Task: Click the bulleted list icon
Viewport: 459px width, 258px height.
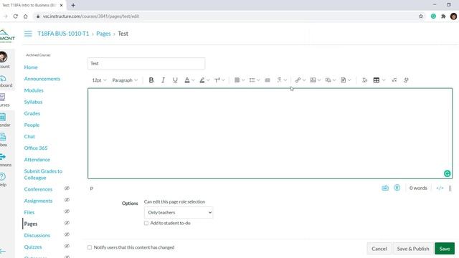Action: click(252, 80)
